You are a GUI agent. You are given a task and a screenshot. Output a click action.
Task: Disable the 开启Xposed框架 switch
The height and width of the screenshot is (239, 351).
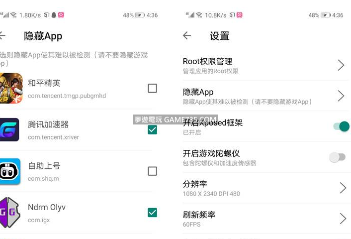click(x=341, y=126)
